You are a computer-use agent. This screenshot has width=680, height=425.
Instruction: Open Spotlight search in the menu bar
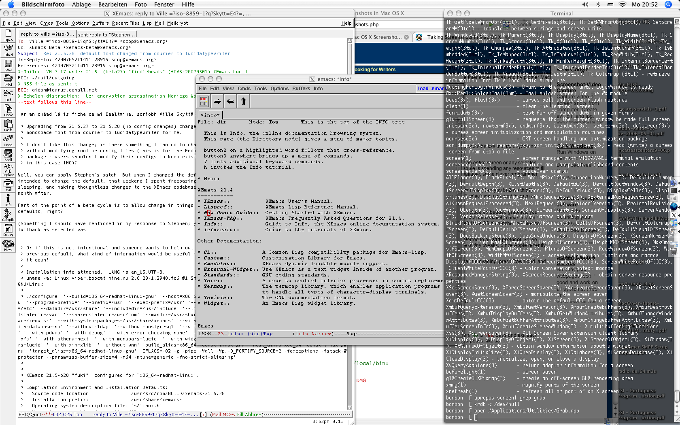click(x=668, y=4)
